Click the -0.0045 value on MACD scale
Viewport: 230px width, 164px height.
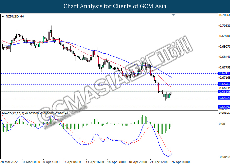pos(224,157)
